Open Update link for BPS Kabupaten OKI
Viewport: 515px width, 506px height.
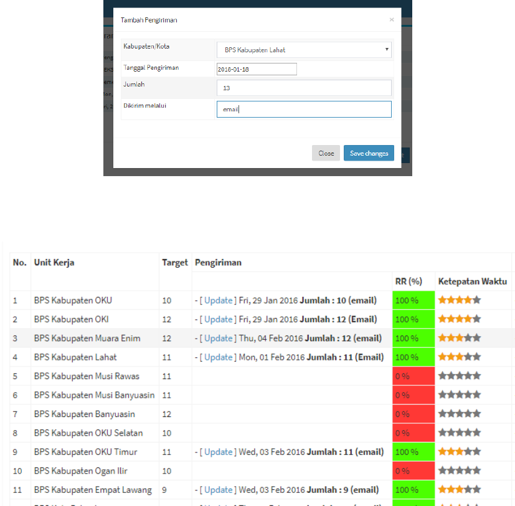219,319
